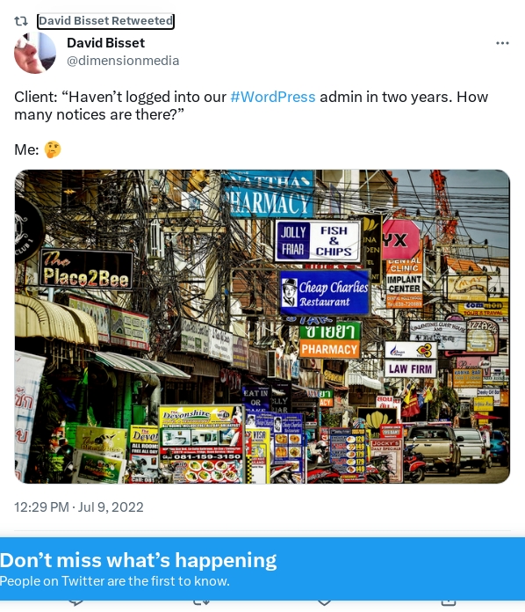Click the 'Me:' line of the tweet

click(38, 149)
